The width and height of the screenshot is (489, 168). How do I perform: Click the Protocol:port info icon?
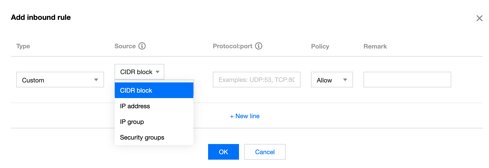(259, 46)
